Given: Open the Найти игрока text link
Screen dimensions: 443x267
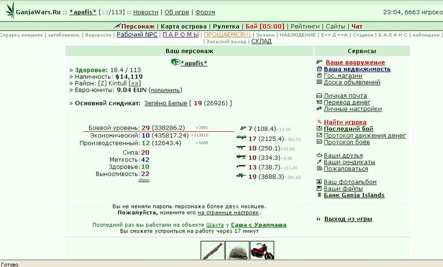Looking at the screenshot, I should tap(345, 122).
